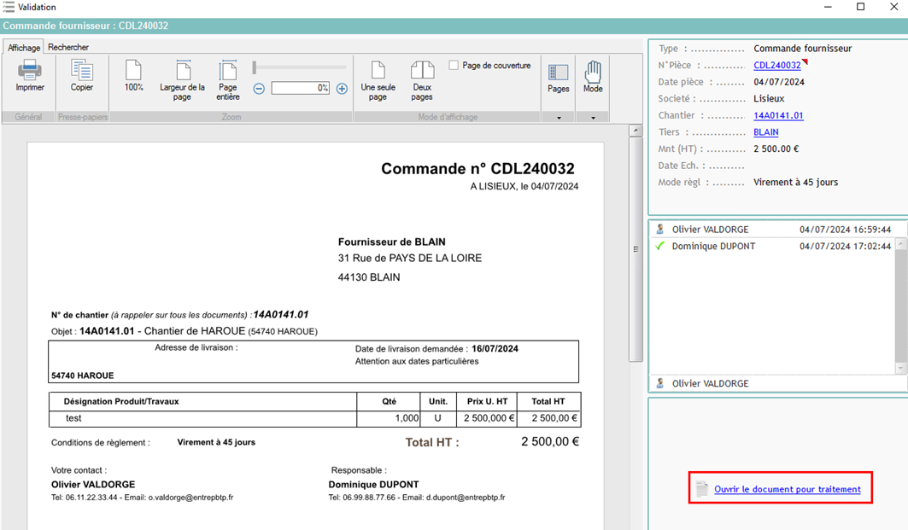Select the Affichage tab

pyautogui.click(x=22, y=47)
